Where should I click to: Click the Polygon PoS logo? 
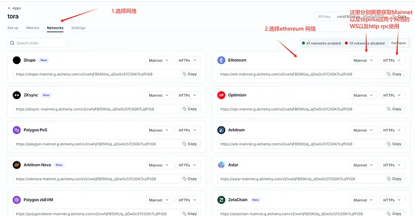pos(17,130)
